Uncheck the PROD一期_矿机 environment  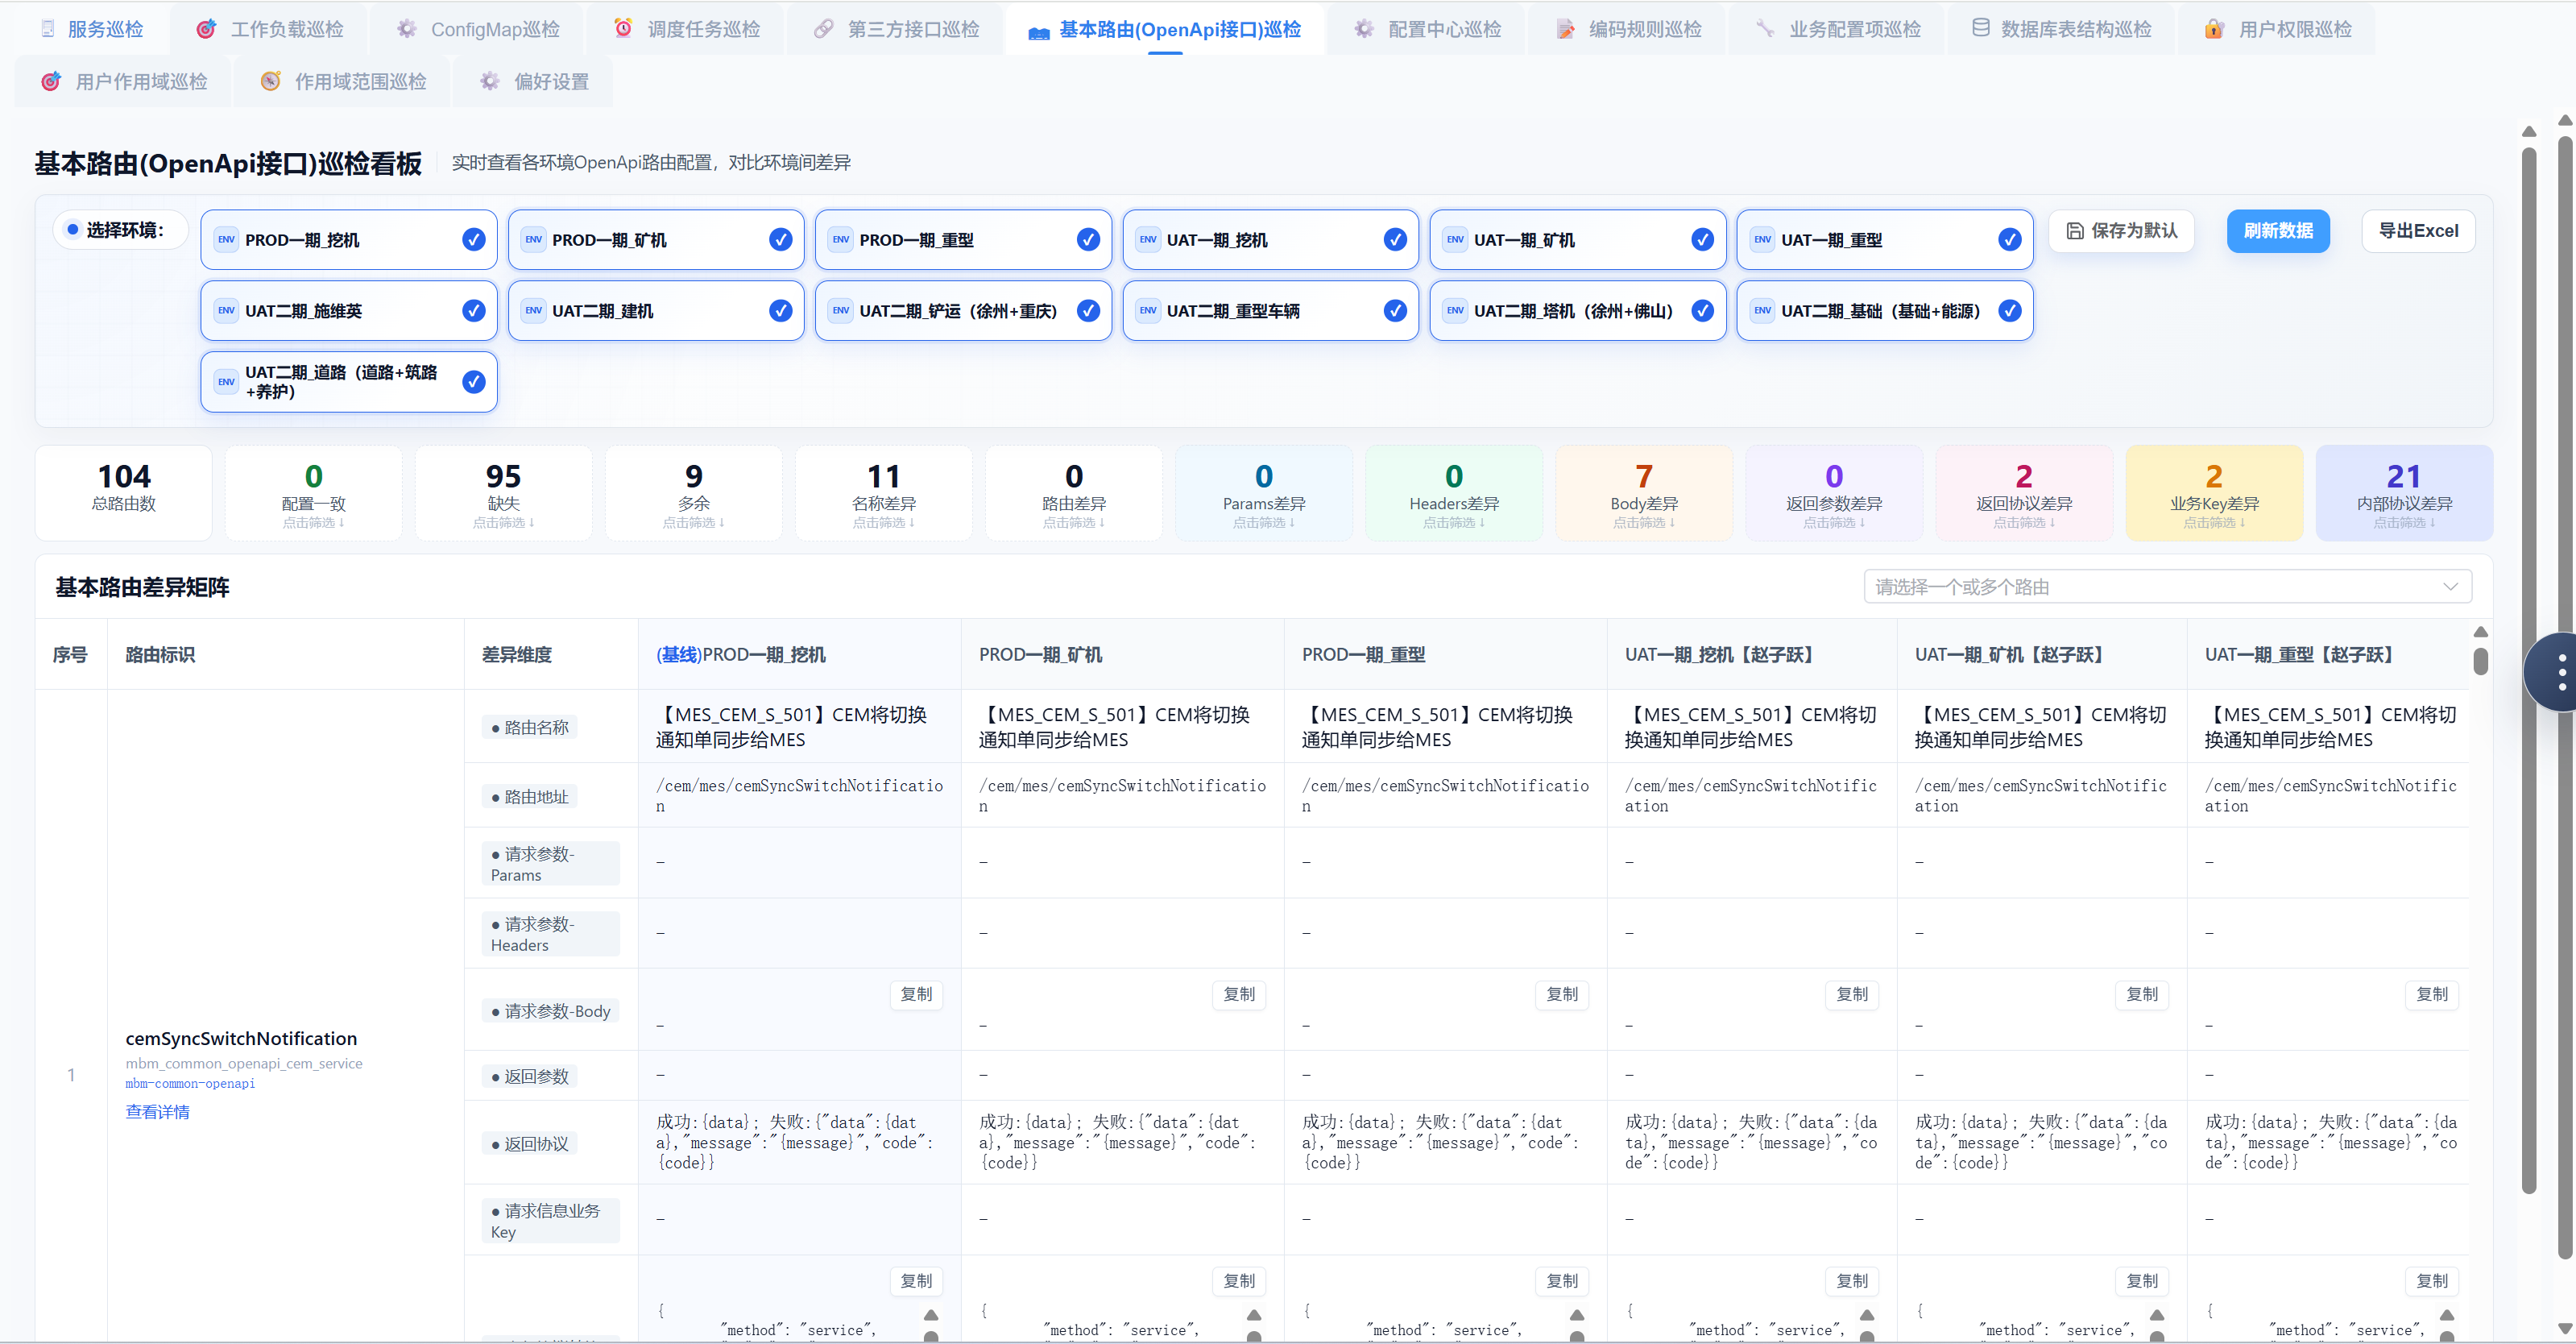pos(781,240)
